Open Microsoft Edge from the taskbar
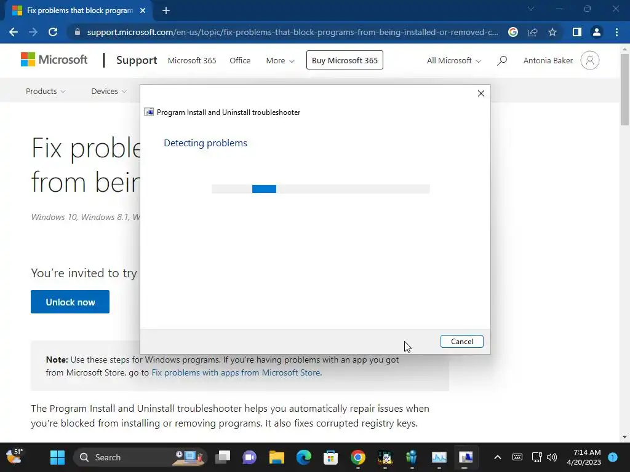The width and height of the screenshot is (630, 472). coord(304,457)
